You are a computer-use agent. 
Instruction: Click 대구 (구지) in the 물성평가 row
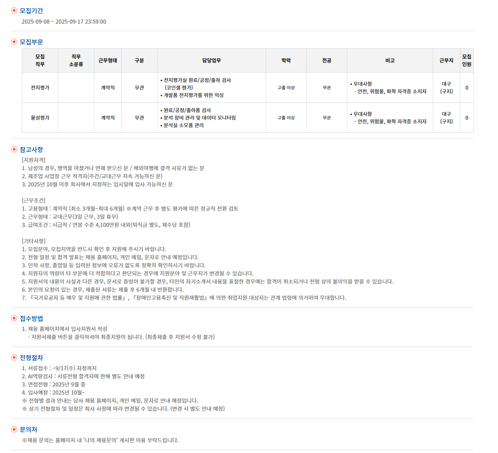pos(447,118)
